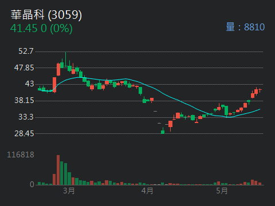The width and height of the screenshot is (275, 206).
Task: Click the price text 41.45 0 (0%)
Action: pyautogui.click(x=41, y=29)
